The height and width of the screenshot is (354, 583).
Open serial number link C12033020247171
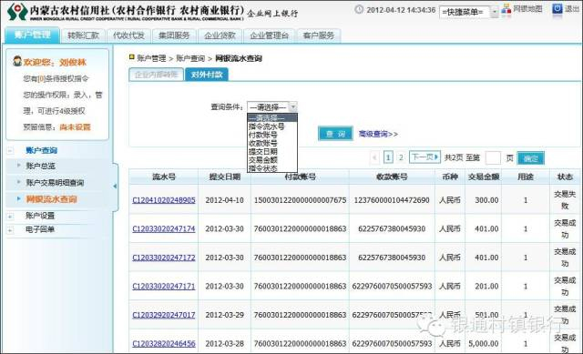coord(164,287)
